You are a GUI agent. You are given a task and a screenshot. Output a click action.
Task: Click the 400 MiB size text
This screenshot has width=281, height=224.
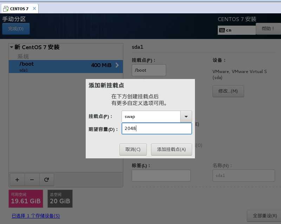(x=101, y=65)
